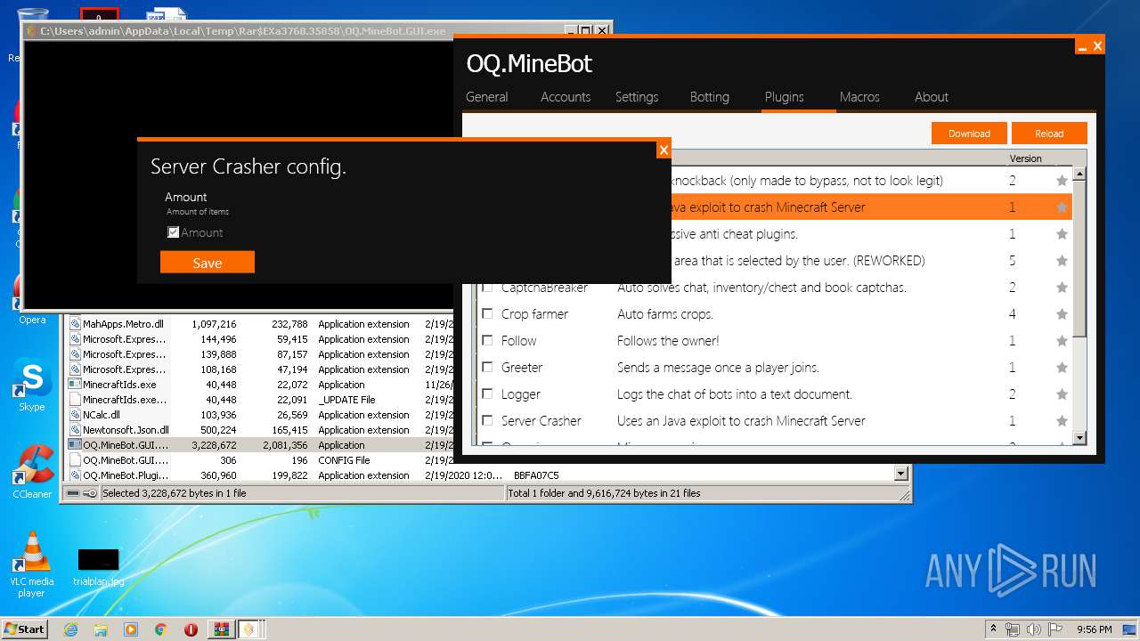1140x641 pixels.
Task: Launch Internet Explorer from the taskbar
Action: pos(70,629)
